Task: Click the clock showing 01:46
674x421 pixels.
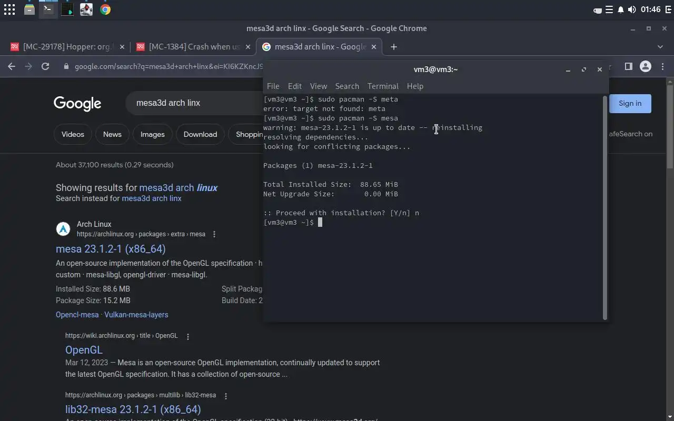Action: (651, 9)
